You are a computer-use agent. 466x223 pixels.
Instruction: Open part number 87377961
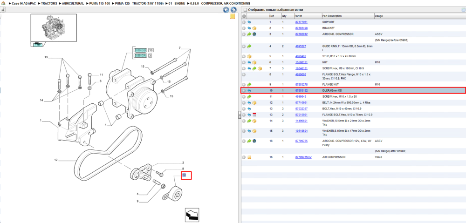pyautogui.click(x=301, y=22)
